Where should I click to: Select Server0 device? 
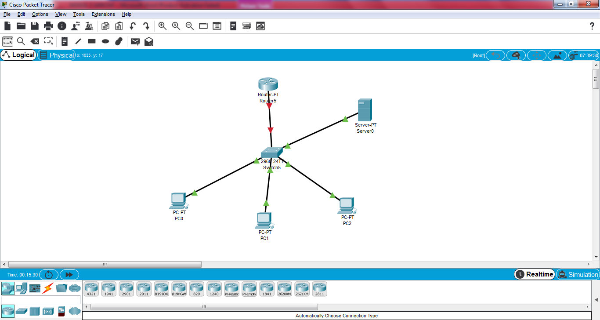pos(365,110)
